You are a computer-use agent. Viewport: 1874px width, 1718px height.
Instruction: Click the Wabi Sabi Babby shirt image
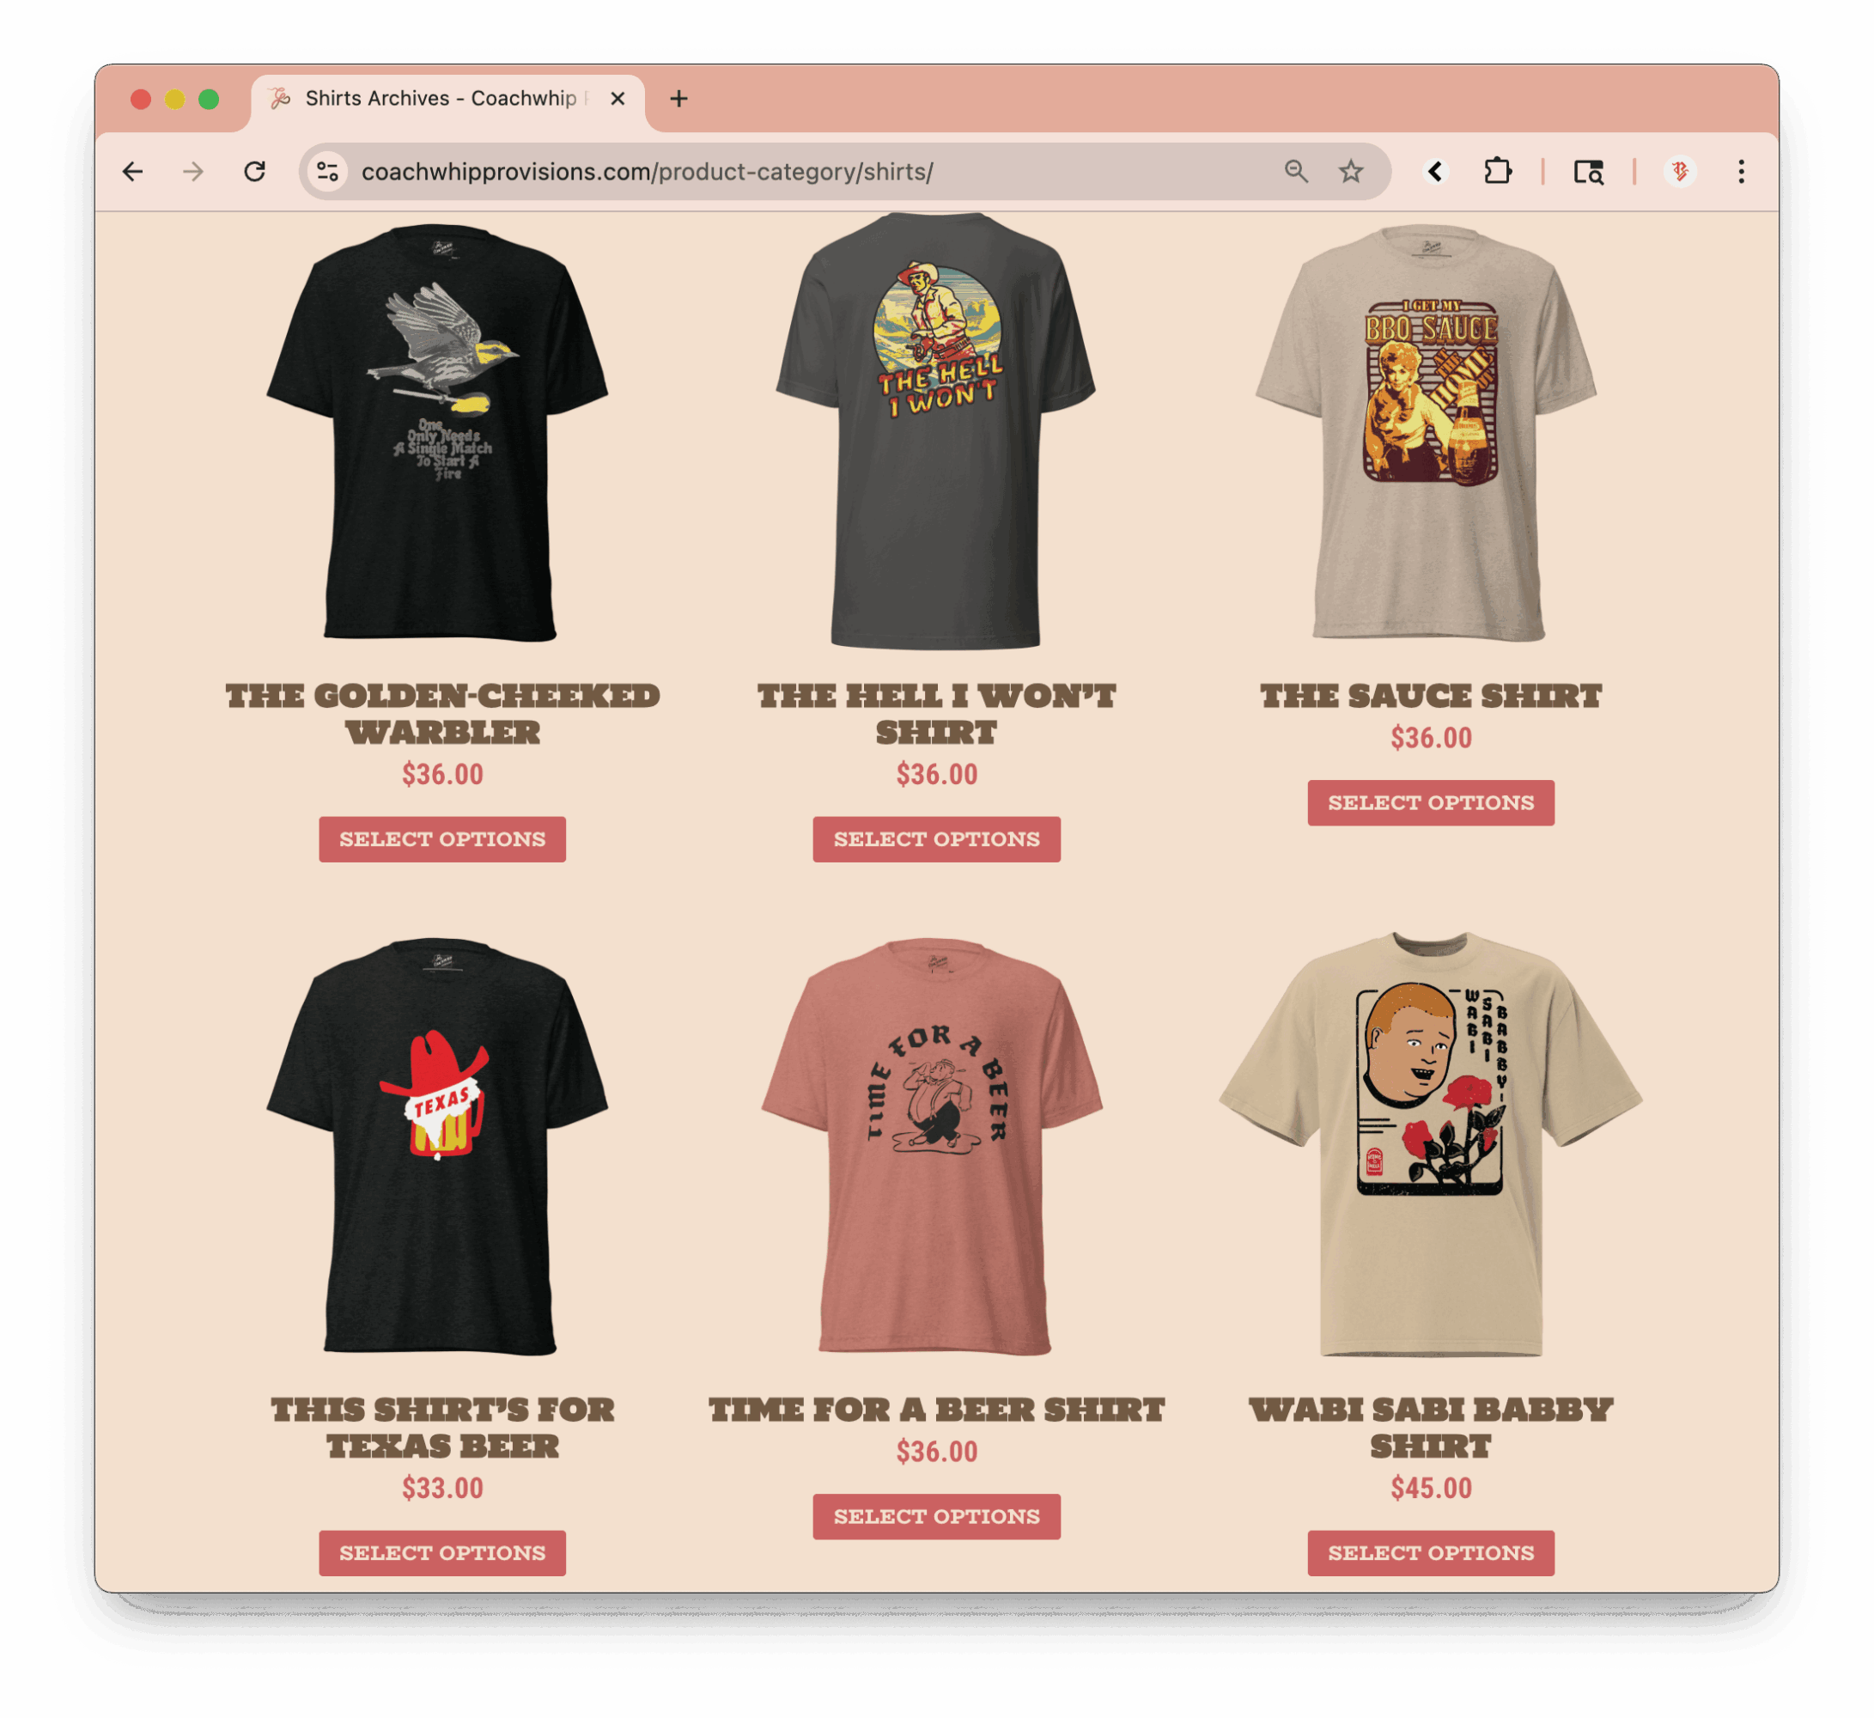pyautogui.click(x=1431, y=1145)
